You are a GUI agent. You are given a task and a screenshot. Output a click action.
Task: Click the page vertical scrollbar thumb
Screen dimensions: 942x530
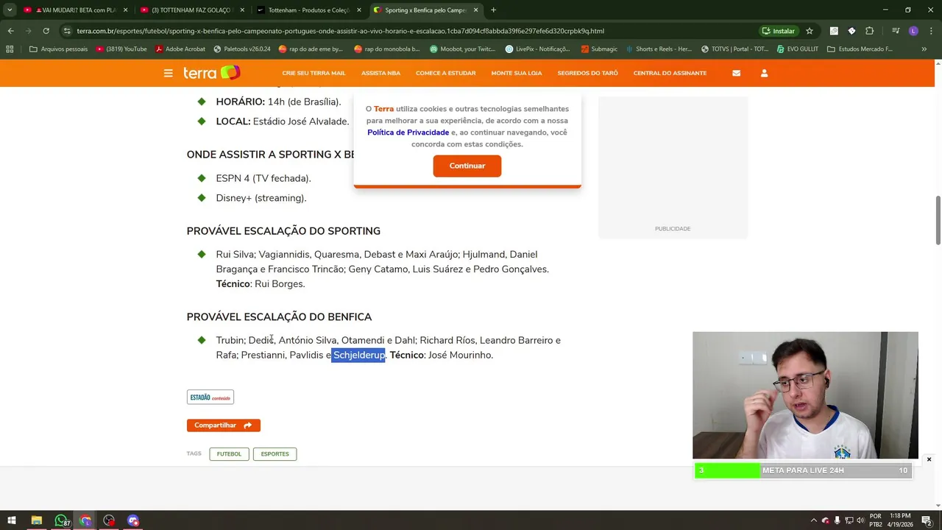click(x=938, y=220)
